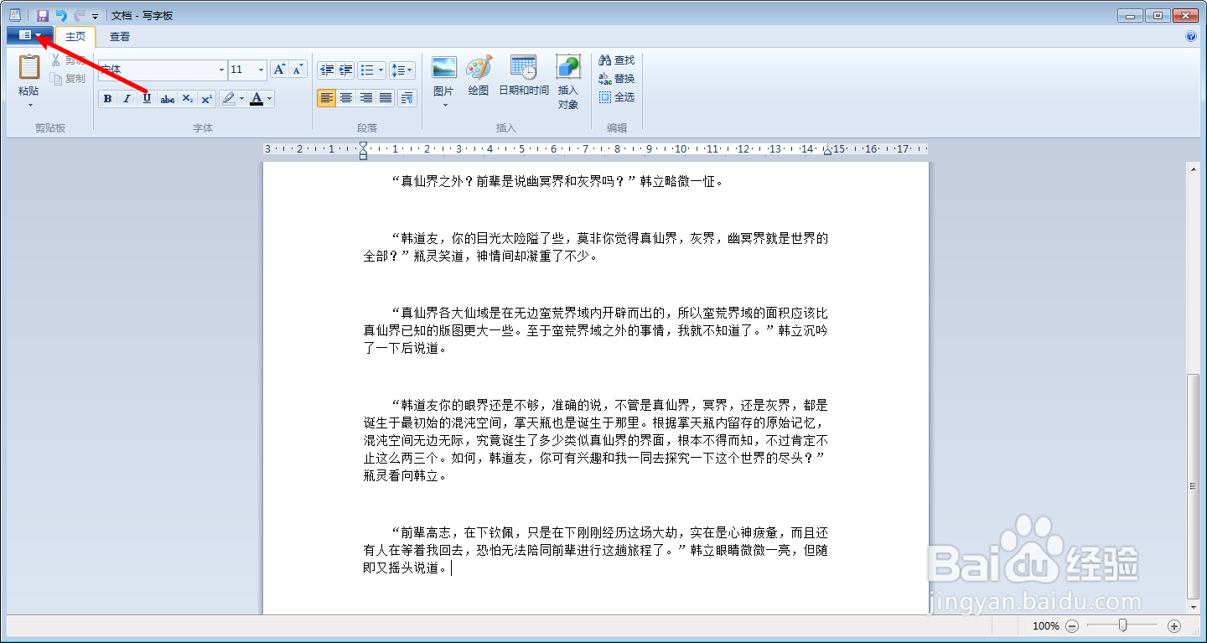Shrink font size with smaller-A icon
The width and height of the screenshot is (1207, 643).
[x=298, y=70]
